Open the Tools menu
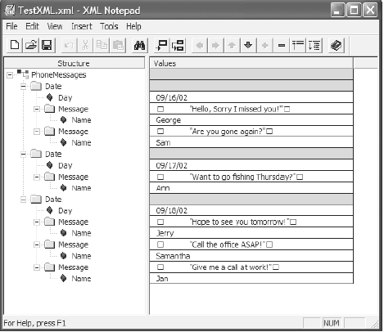The height and width of the screenshot is (332, 384). coord(109,26)
